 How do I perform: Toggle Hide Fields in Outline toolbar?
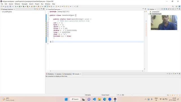[167, 9]
